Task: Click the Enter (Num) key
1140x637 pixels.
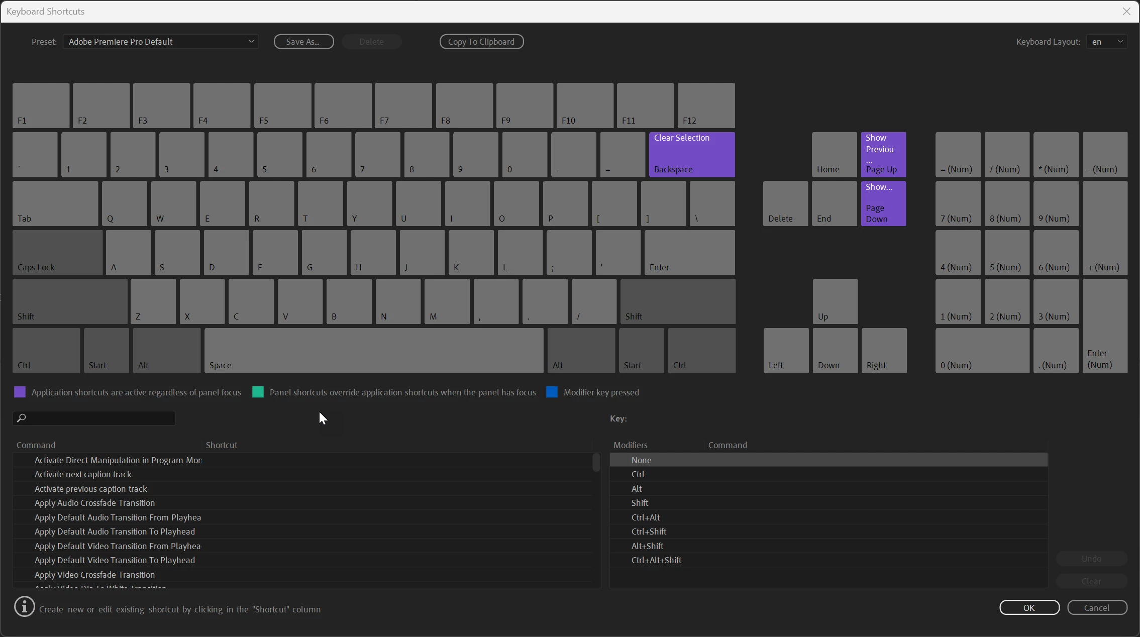Action: coord(1104,326)
